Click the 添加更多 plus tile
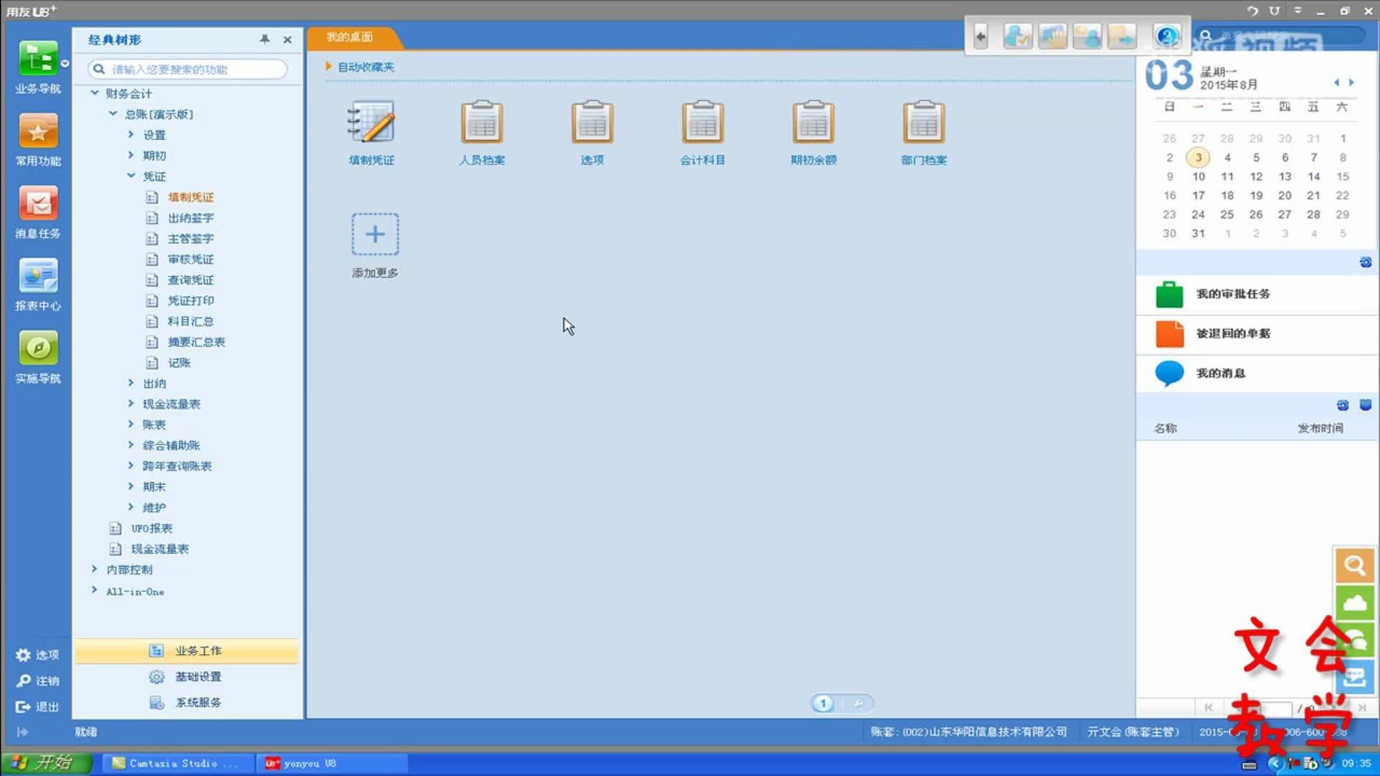Screen dimensions: 1380x776 click(374, 234)
